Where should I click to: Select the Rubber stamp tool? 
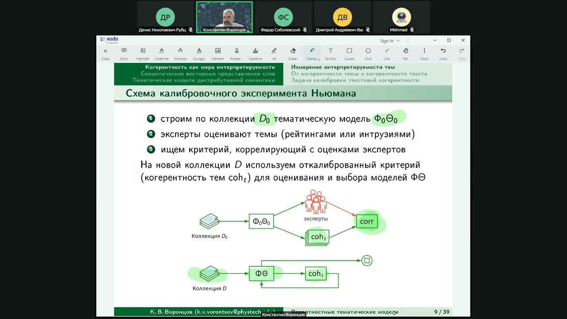coord(237,54)
